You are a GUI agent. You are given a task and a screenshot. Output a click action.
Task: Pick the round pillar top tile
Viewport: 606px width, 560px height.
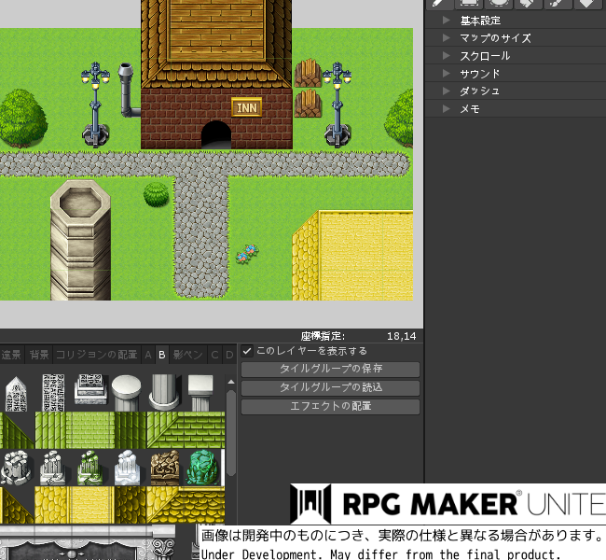[x=127, y=392]
